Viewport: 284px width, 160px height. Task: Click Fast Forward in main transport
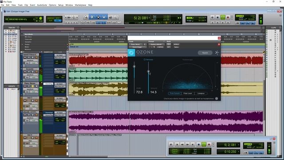pos(223,23)
